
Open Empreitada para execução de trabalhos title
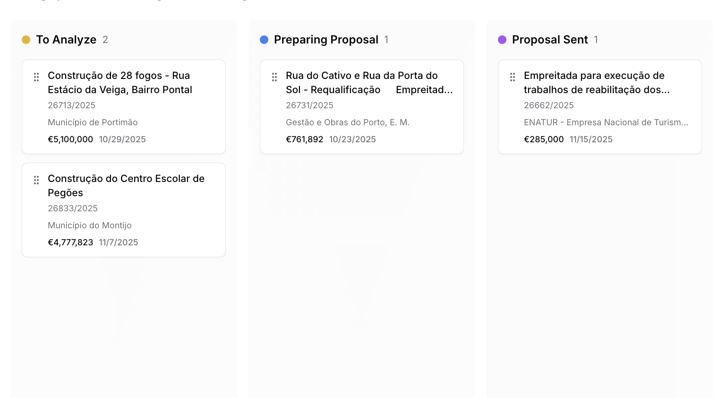596,83
